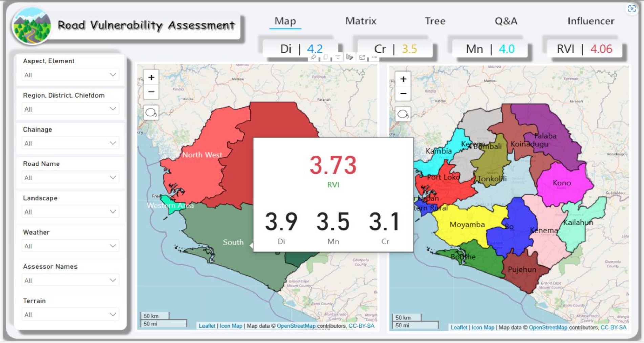This screenshot has width=644, height=343.
Task: Expand the Weather slicer dropdown
Action: click(70, 246)
